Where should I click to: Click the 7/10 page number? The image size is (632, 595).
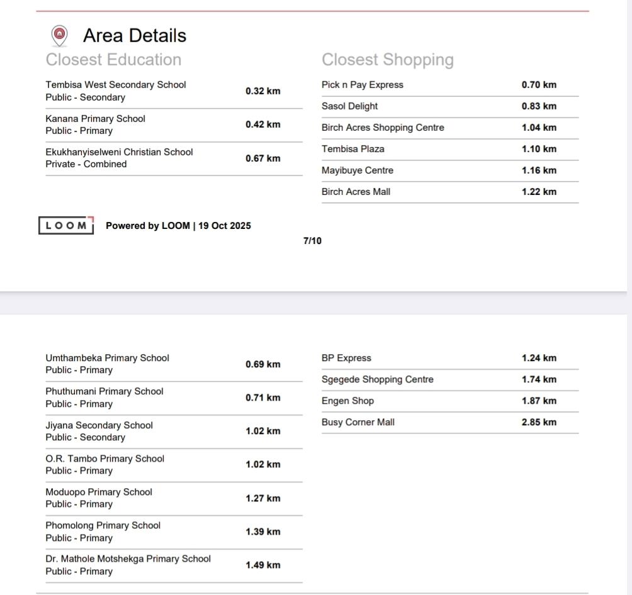(312, 241)
